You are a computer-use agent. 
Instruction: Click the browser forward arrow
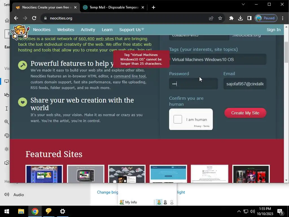(25, 18)
